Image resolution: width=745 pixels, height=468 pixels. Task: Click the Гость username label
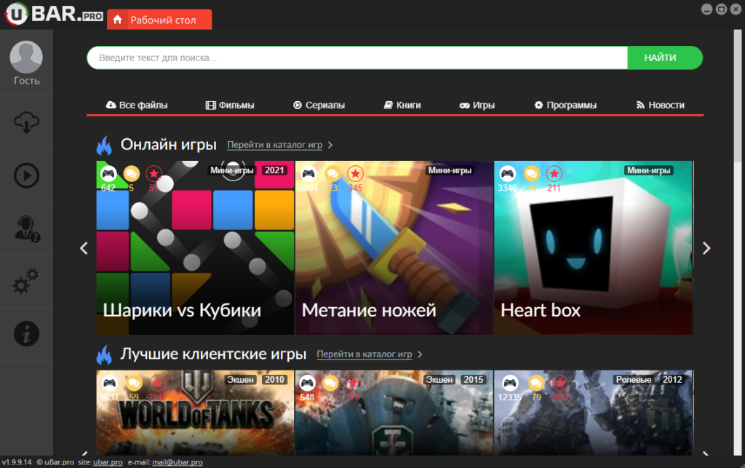click(x=27, y=81)
